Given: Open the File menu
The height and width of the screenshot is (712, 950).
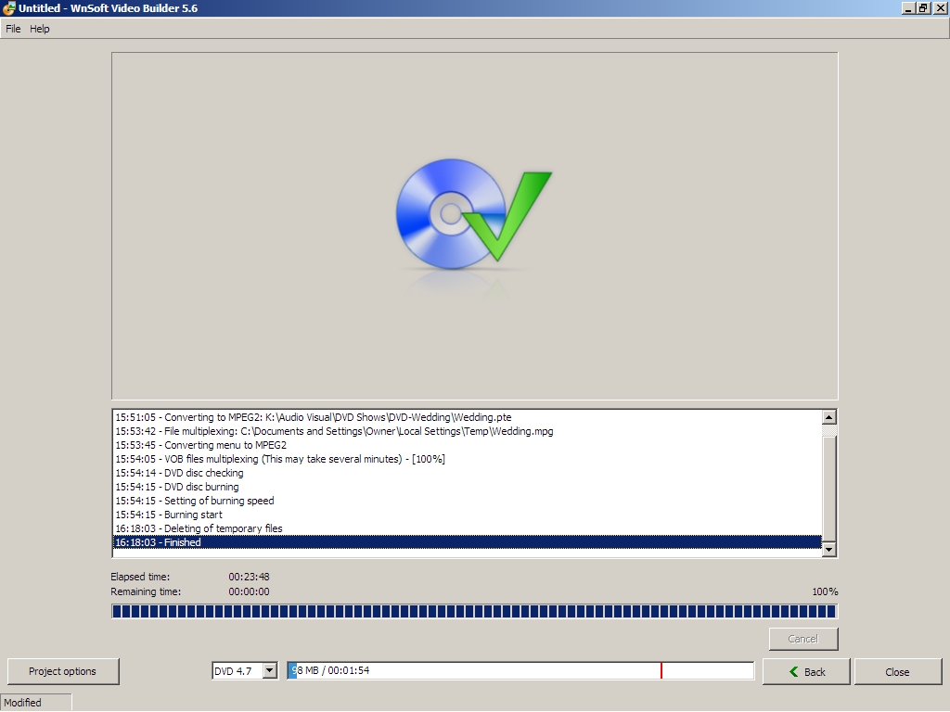Looking at the screenshot, I should click(x=13, y=29).
